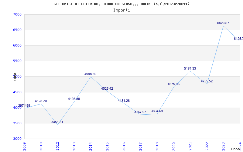Click the 4000 y-axis value
The width and height of the screenshot is (243, 152).
point(17,108)
